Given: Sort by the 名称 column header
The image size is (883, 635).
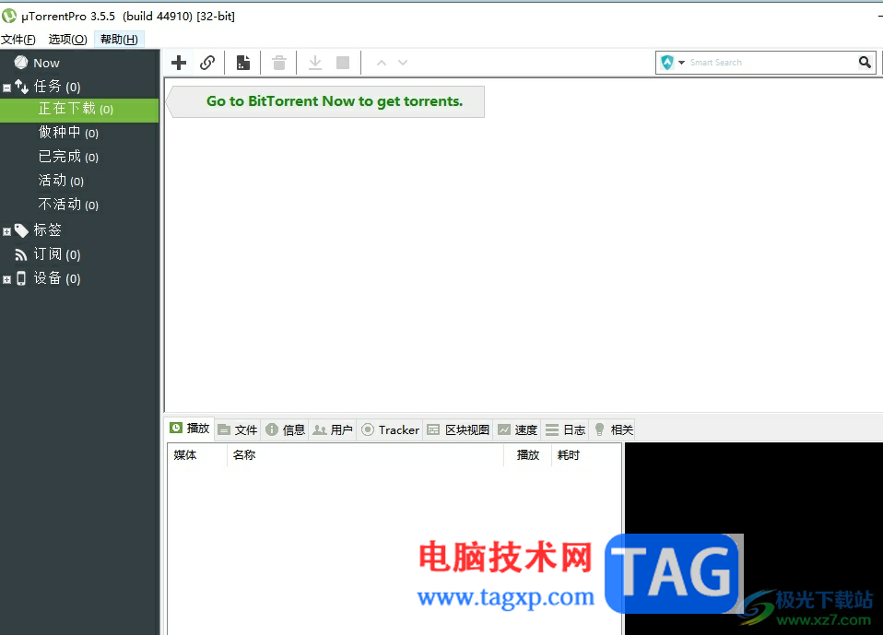Looking at the screenshot, I should (366, 455).
